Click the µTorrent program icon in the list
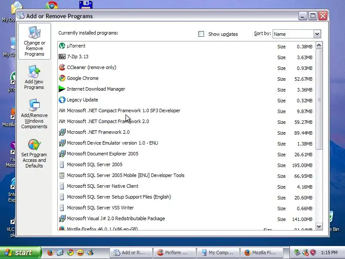 [x=62, y=46]
